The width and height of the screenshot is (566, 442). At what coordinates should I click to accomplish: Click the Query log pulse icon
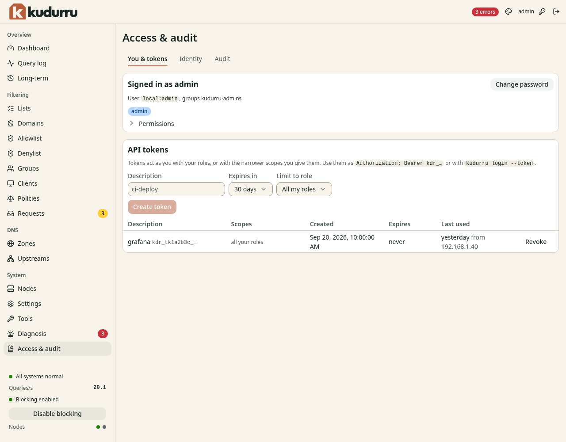11,63
